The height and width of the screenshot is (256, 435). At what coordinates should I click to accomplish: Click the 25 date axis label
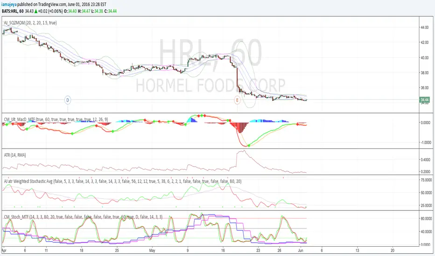[x=117, y=250]
